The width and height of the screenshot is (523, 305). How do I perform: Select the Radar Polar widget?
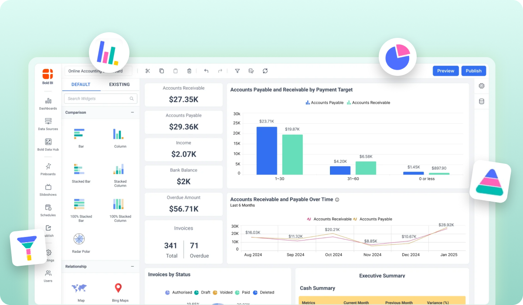pos(81,244)
